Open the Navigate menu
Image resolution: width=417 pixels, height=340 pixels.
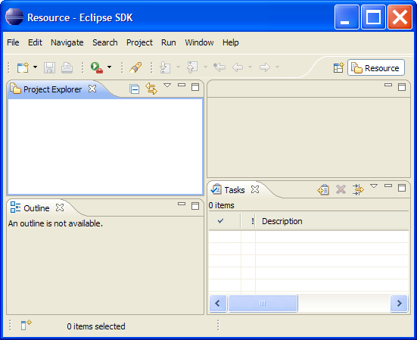pyautogui.click(x=67, y=42)
